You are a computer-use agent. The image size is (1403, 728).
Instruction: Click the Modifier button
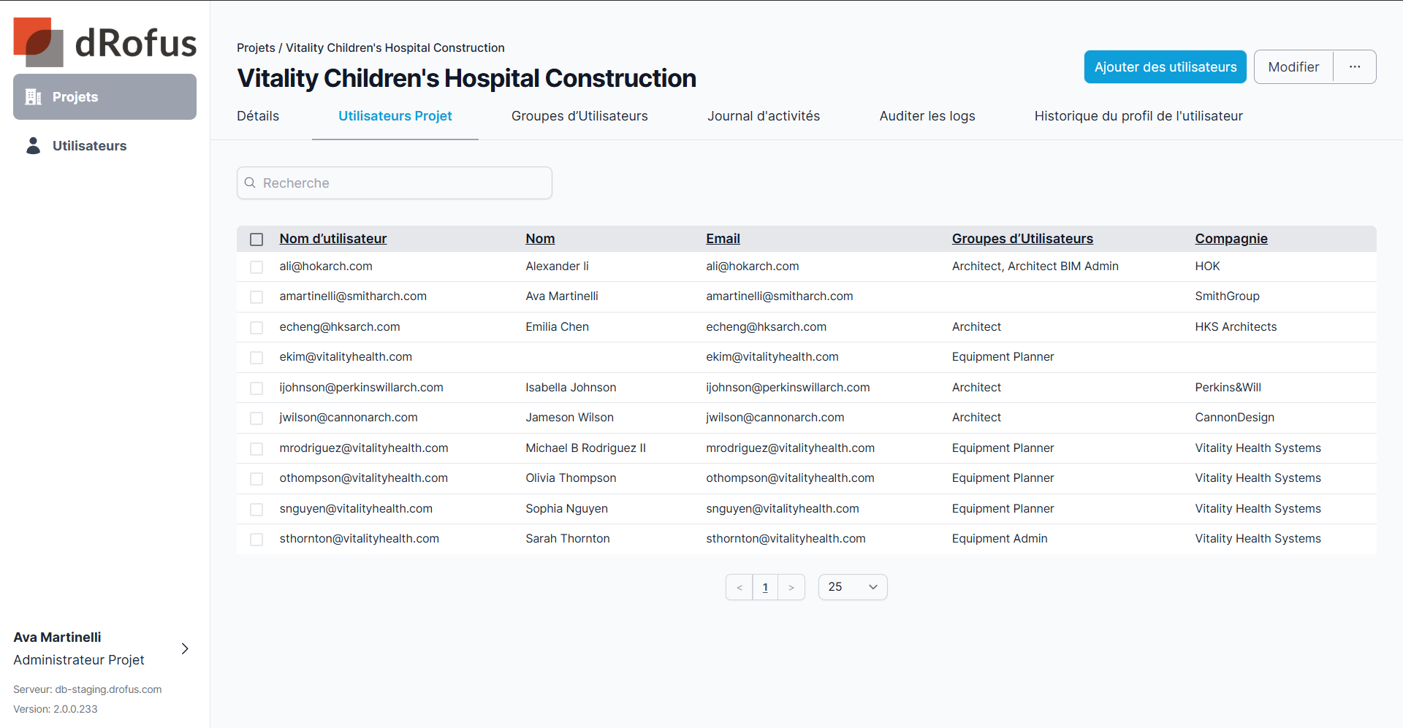click(x=1293, y=67)
